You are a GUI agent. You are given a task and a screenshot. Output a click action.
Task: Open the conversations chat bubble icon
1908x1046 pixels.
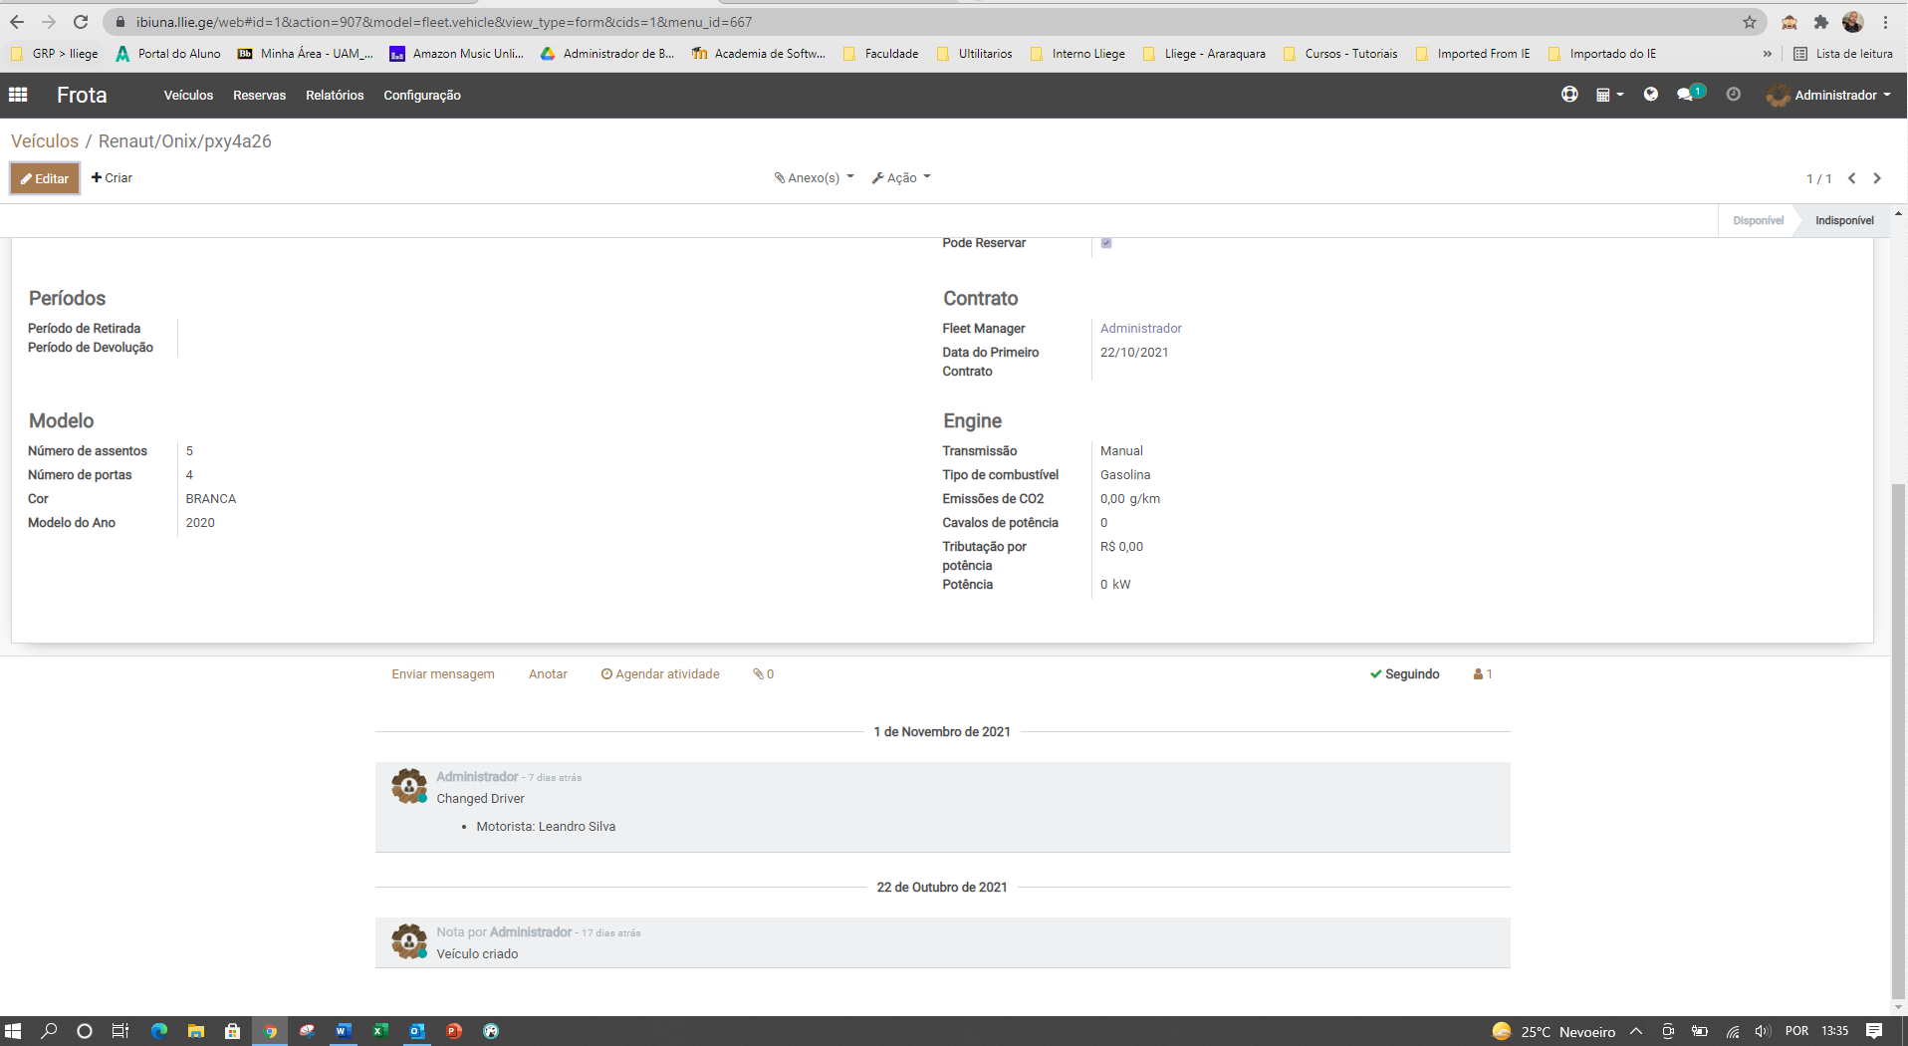pyautogui.click(x=1686, y=95)
